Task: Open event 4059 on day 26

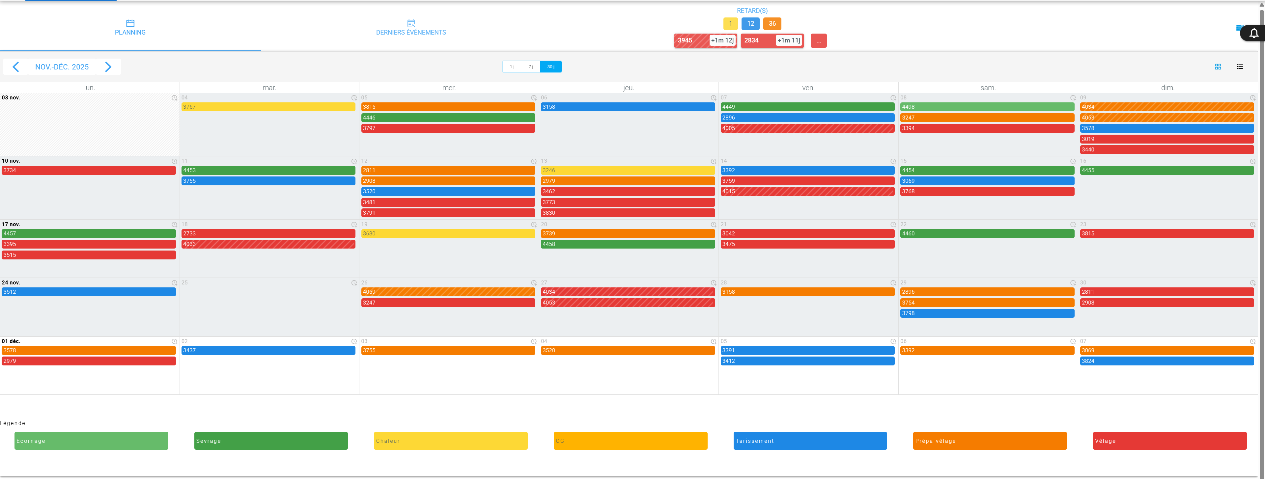Action: [448, 292]
